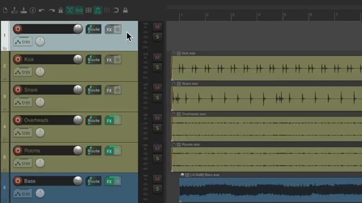Open trim automation mode on Snare
The width and height of the screenshot is (362, 203).
[23, 103]
